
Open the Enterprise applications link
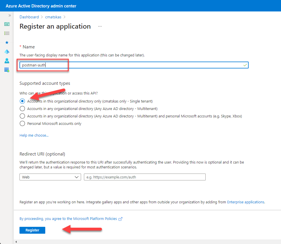pyautogui.click(x=245, y=202)
